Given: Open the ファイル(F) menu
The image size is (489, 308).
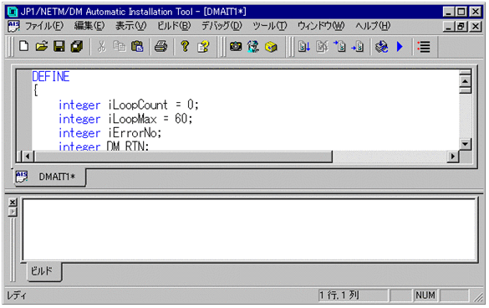Looking at the screenshot, I should point(44,26).
